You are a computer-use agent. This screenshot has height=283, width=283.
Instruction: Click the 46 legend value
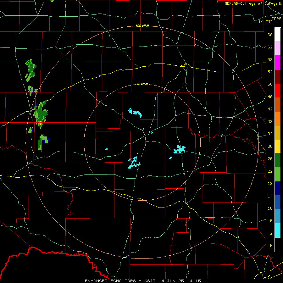tap(270, 97)
